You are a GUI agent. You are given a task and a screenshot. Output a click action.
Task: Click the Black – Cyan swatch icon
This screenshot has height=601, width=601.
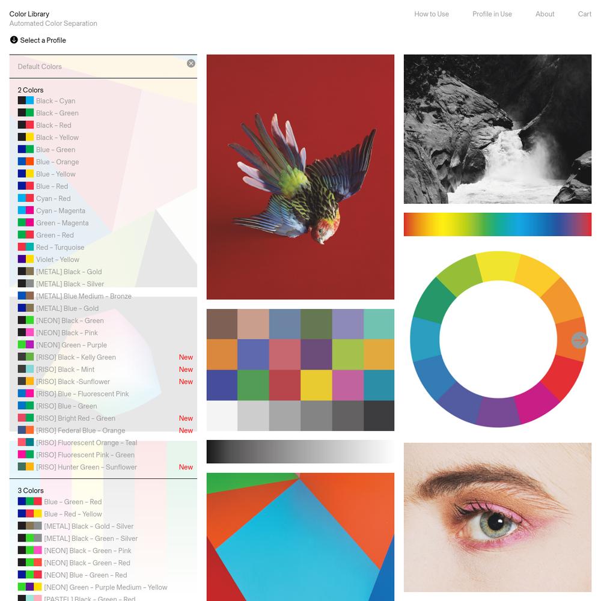[26, 101]
